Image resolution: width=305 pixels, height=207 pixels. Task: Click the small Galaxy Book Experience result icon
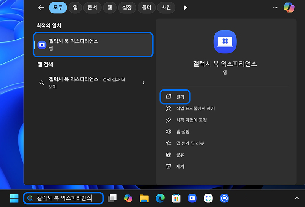click(x=42, y=45)
